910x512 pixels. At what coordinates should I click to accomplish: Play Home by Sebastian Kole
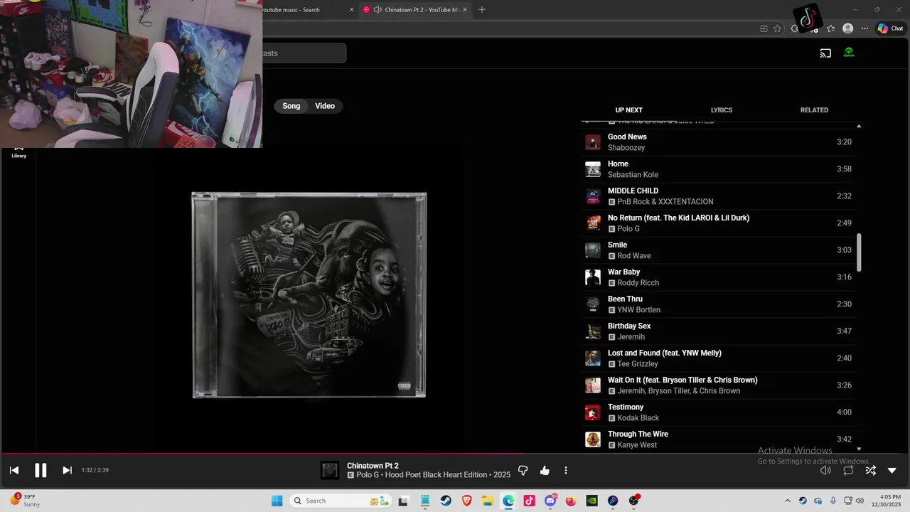(718, 169)
